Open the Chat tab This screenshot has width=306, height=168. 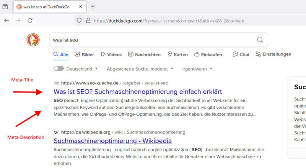pos(241,55)
